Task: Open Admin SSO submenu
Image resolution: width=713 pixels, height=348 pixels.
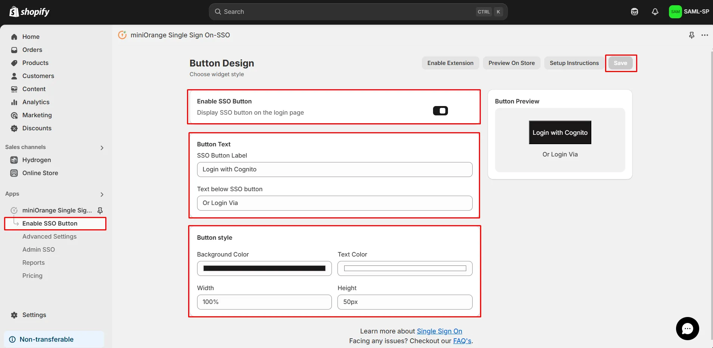Action: [38, 249]
